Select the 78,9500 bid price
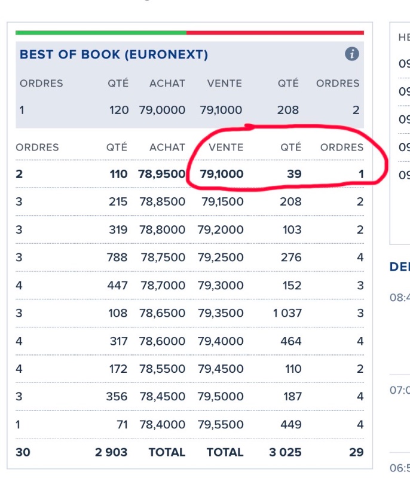 click(x=162, y=174)
